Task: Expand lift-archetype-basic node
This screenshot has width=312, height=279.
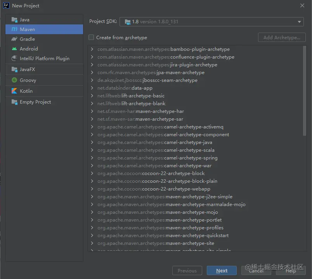Action: tap(92, 96)
